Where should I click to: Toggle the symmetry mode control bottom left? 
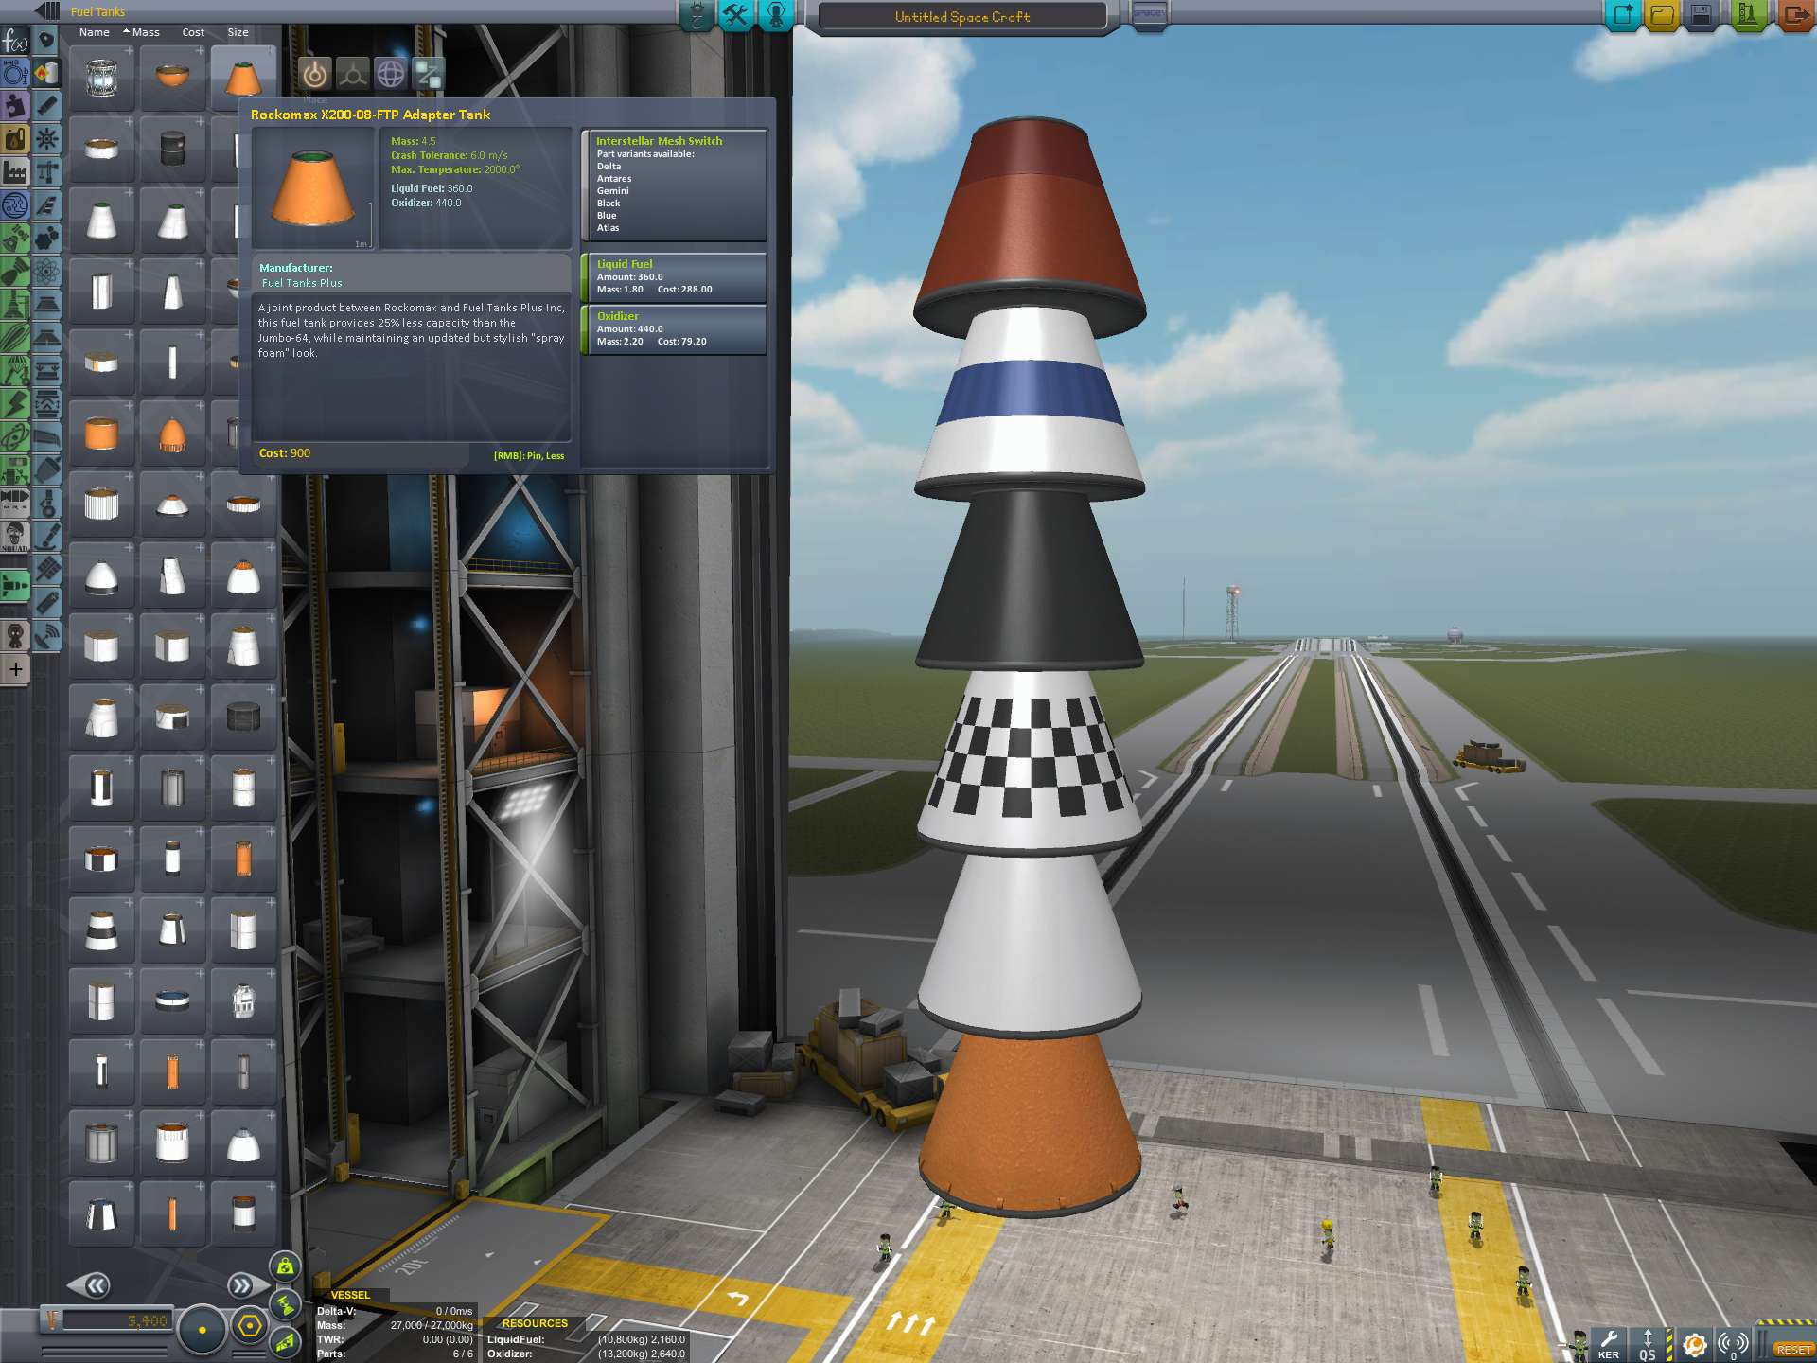(203, 1329)
